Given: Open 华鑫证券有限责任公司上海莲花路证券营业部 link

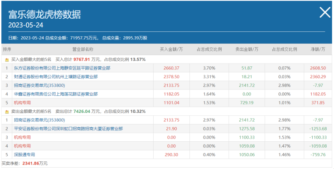Looking at the screenshot, I should [x=56, y=94].
